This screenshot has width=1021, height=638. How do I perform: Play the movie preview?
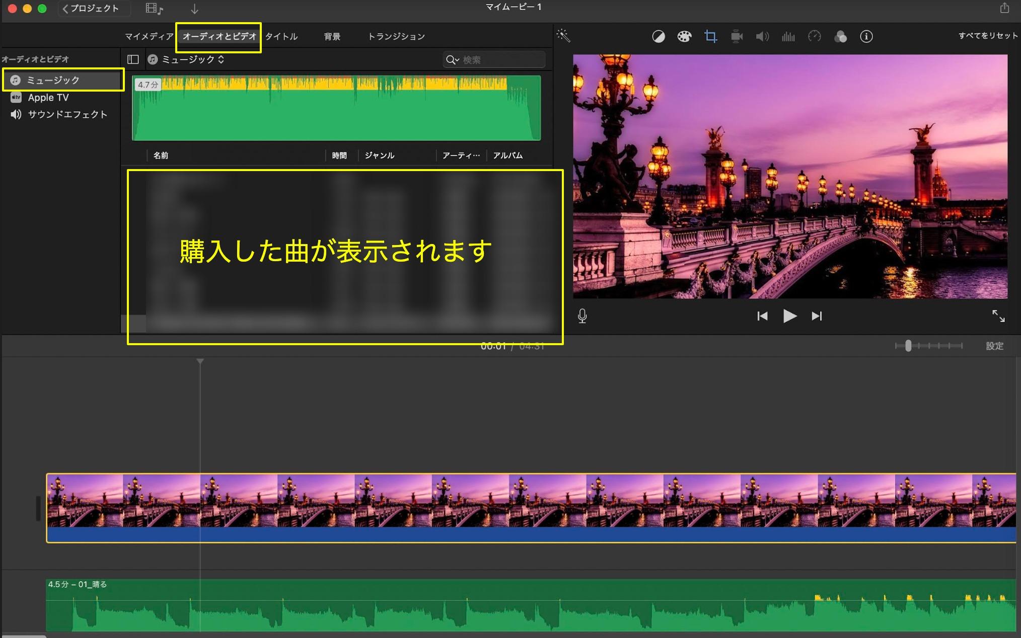[789, 316]
